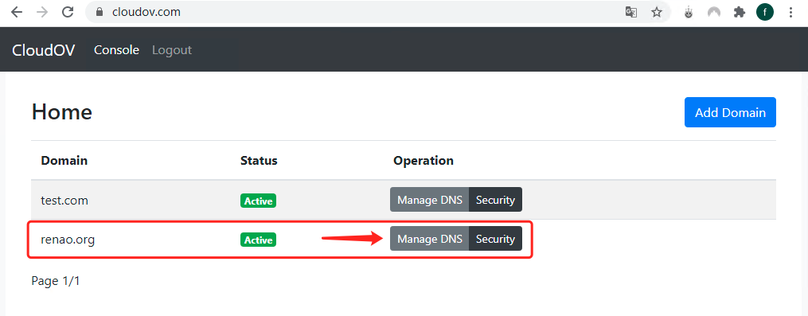This screenshot has width=808, height=316.
Task: Select the test.com domain cell
Action: (x=64, y=201)
